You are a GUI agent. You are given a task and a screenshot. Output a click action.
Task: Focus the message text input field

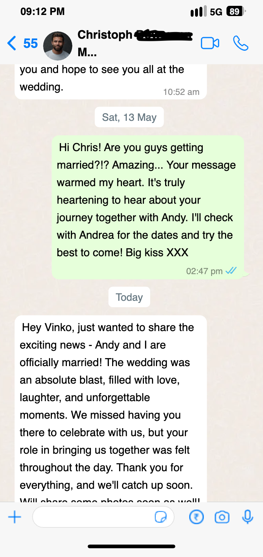103,517
